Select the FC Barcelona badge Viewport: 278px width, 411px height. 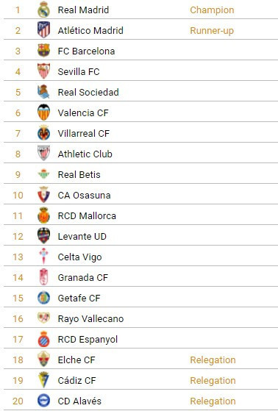pyautogui.click(x=43, y=51)
